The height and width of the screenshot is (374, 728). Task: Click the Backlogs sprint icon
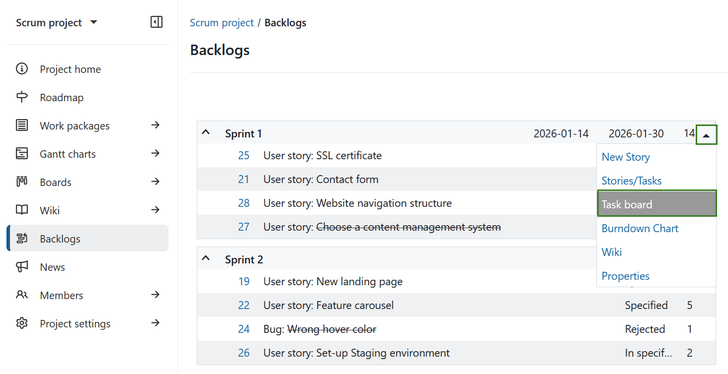pyautogui.click(x=22, y=239)
